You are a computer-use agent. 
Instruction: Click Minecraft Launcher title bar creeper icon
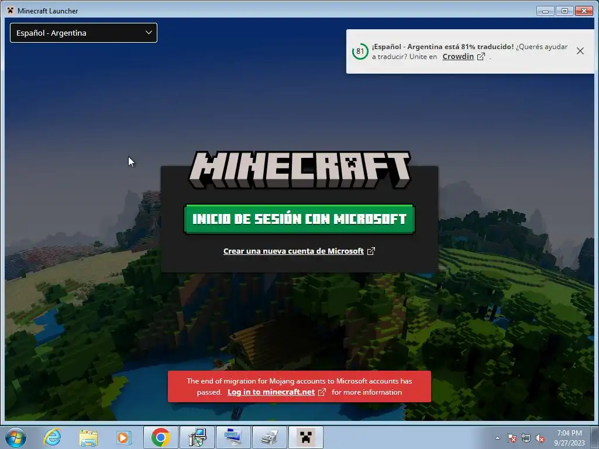click(x=11, y=11)
